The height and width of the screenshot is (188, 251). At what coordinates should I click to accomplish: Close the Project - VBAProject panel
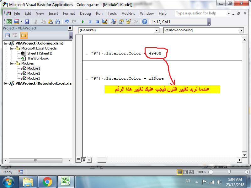click(70, 28)
